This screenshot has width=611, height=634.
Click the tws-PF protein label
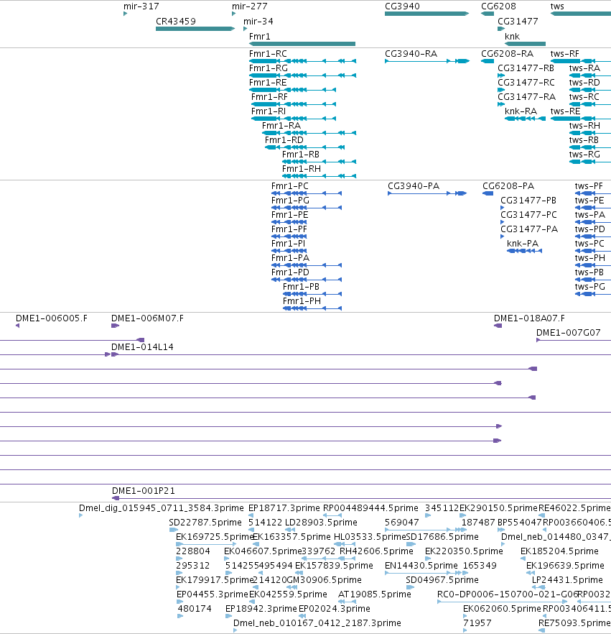coord(589,186)
